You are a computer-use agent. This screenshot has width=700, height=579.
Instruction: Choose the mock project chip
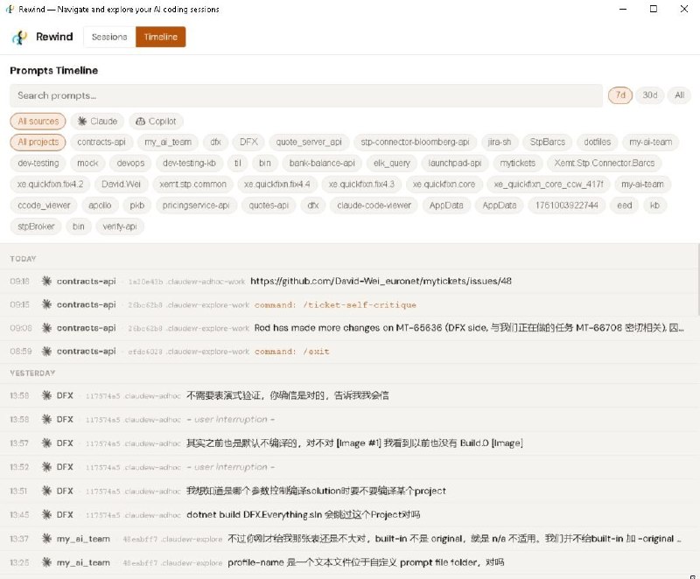pos(87,164)
